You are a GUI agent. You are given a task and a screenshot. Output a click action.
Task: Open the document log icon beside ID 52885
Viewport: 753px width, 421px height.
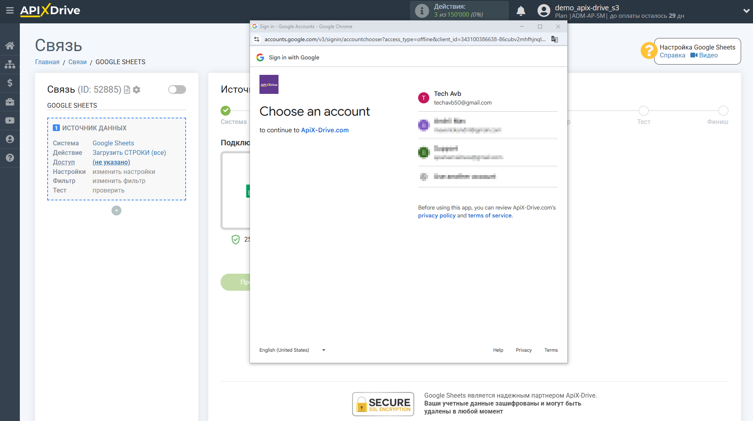[127, 90]
